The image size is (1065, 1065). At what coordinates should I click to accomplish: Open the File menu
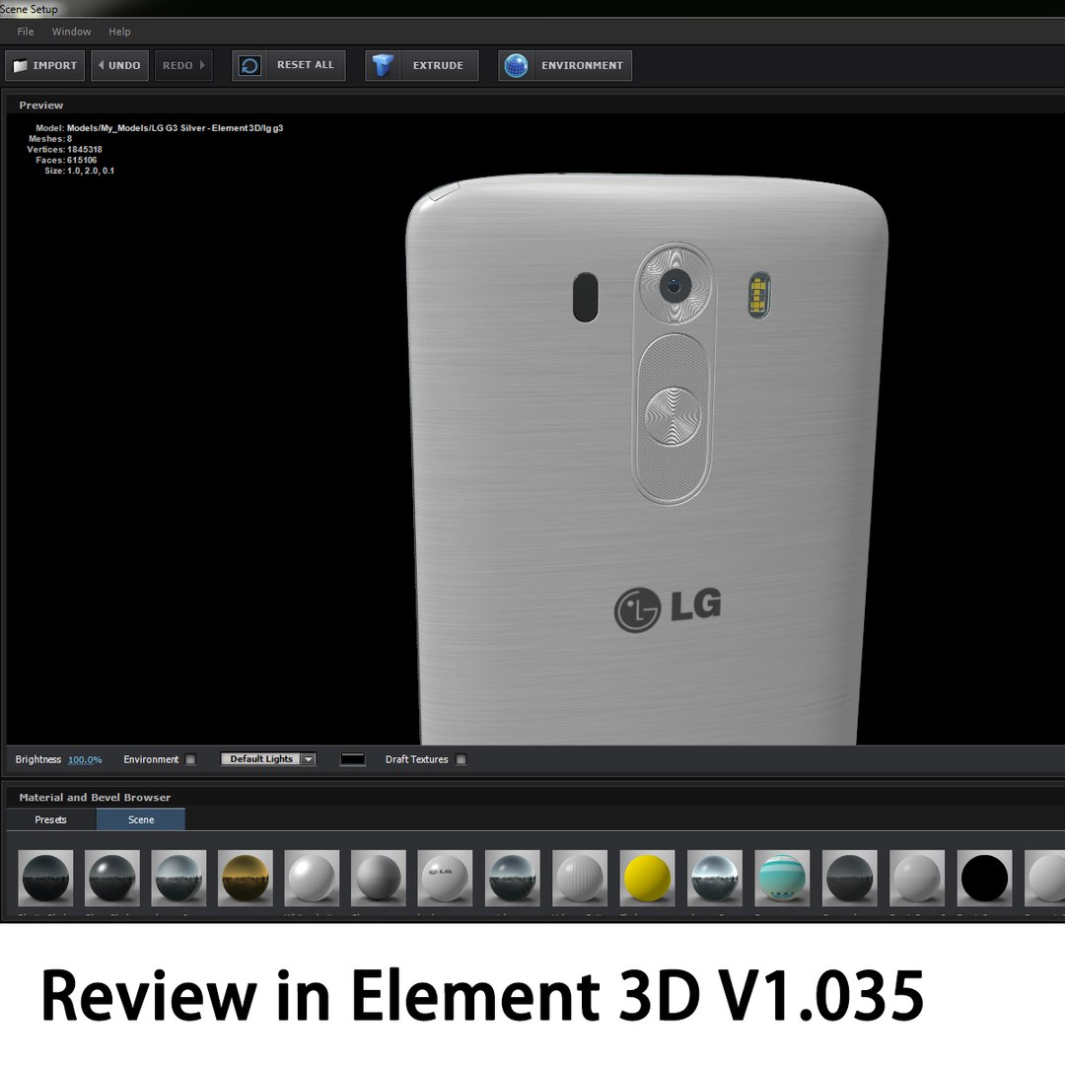point(25,32)
